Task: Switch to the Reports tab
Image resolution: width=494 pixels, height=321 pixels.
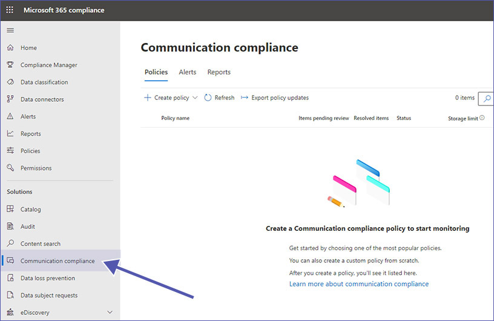Action: (x=219, y=72)
